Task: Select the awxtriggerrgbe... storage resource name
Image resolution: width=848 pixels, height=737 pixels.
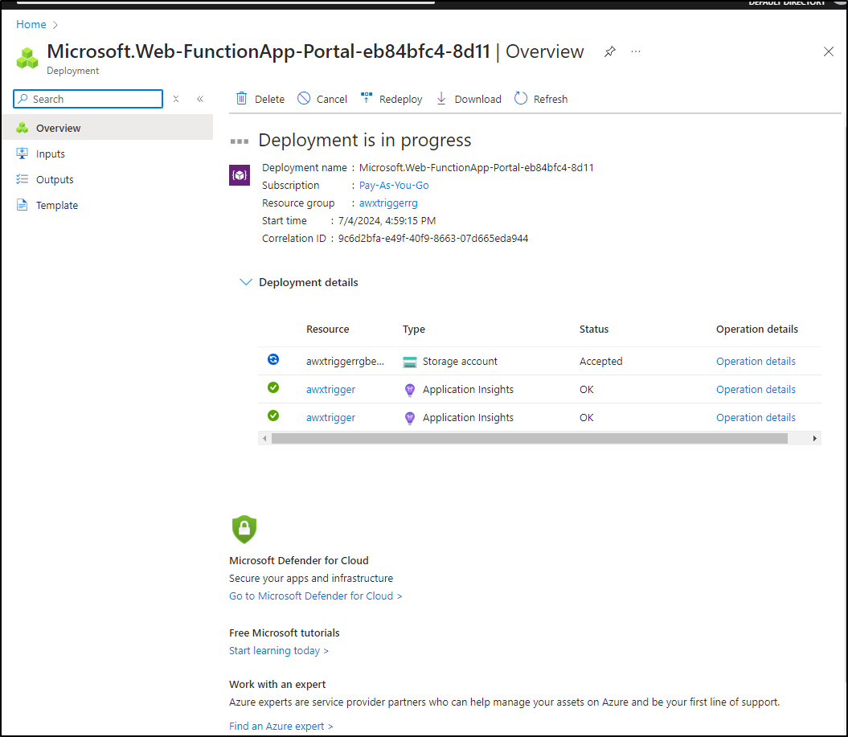Action: coord(345,361)
